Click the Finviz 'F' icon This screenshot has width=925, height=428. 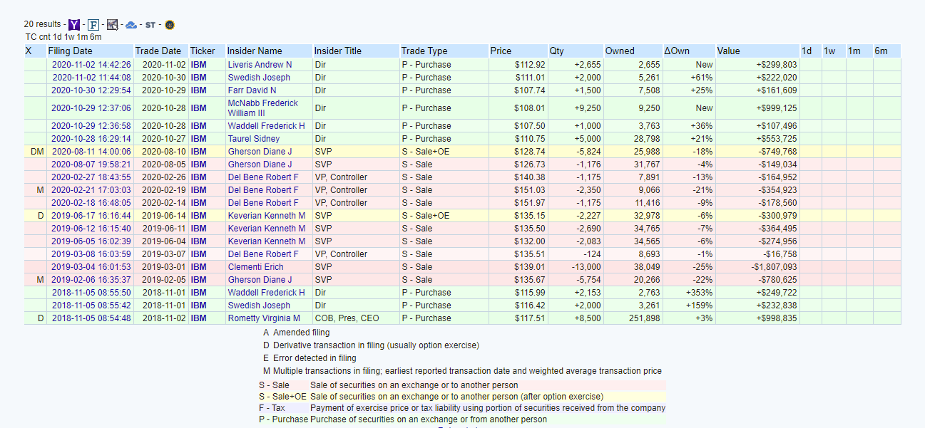click(x=93, y=25)
